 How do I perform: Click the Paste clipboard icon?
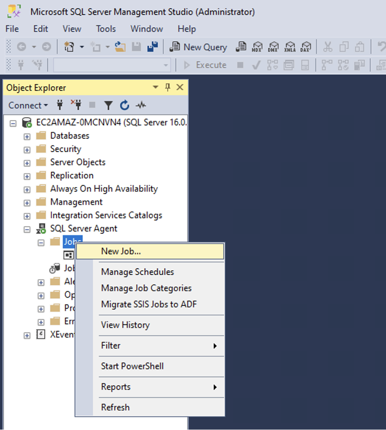[360, 47]
